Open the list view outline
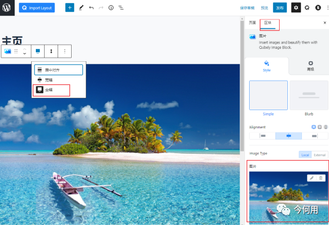 [121, 8]
